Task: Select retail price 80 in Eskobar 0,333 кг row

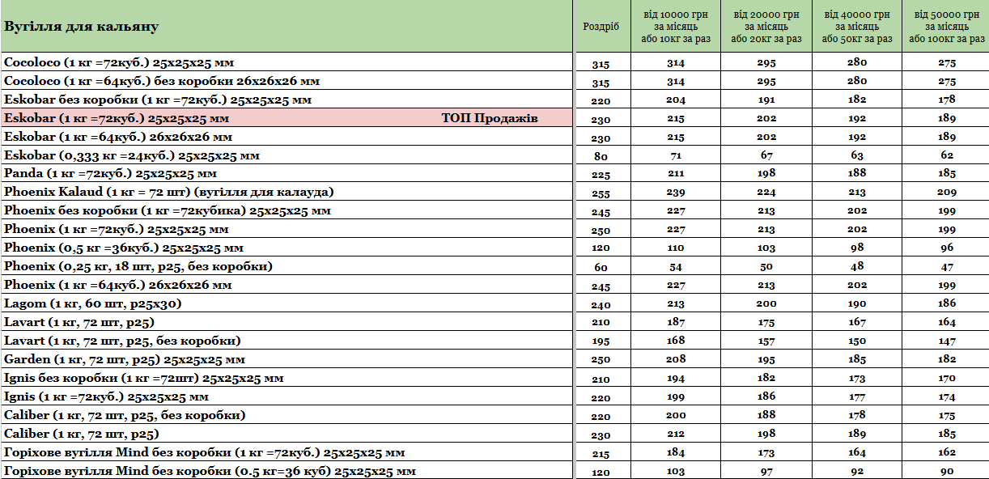Action: 601,157
